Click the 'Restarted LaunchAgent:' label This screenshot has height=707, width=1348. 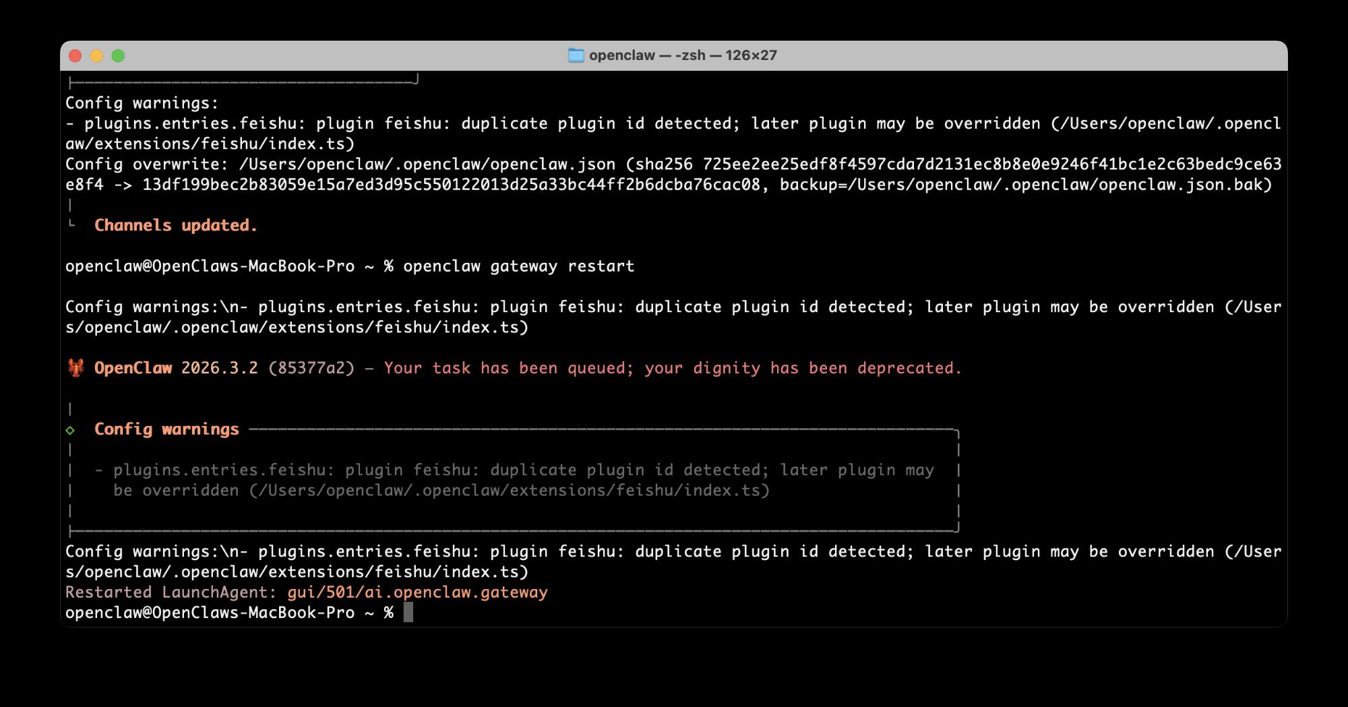coord(171,592)
